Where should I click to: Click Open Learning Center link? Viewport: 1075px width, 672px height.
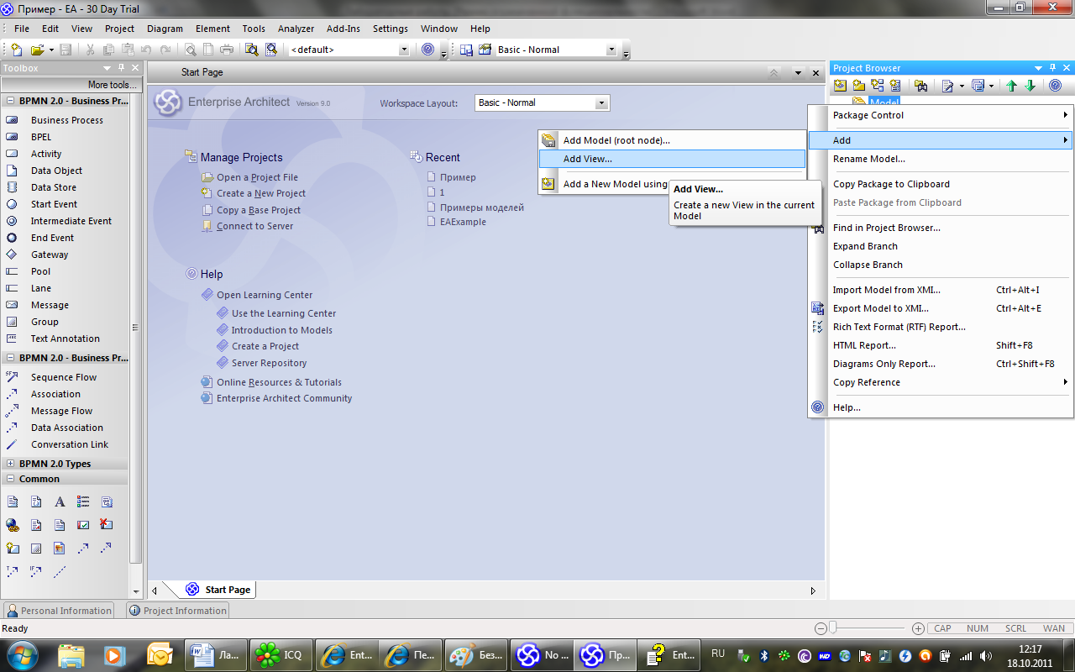(265, 295)
